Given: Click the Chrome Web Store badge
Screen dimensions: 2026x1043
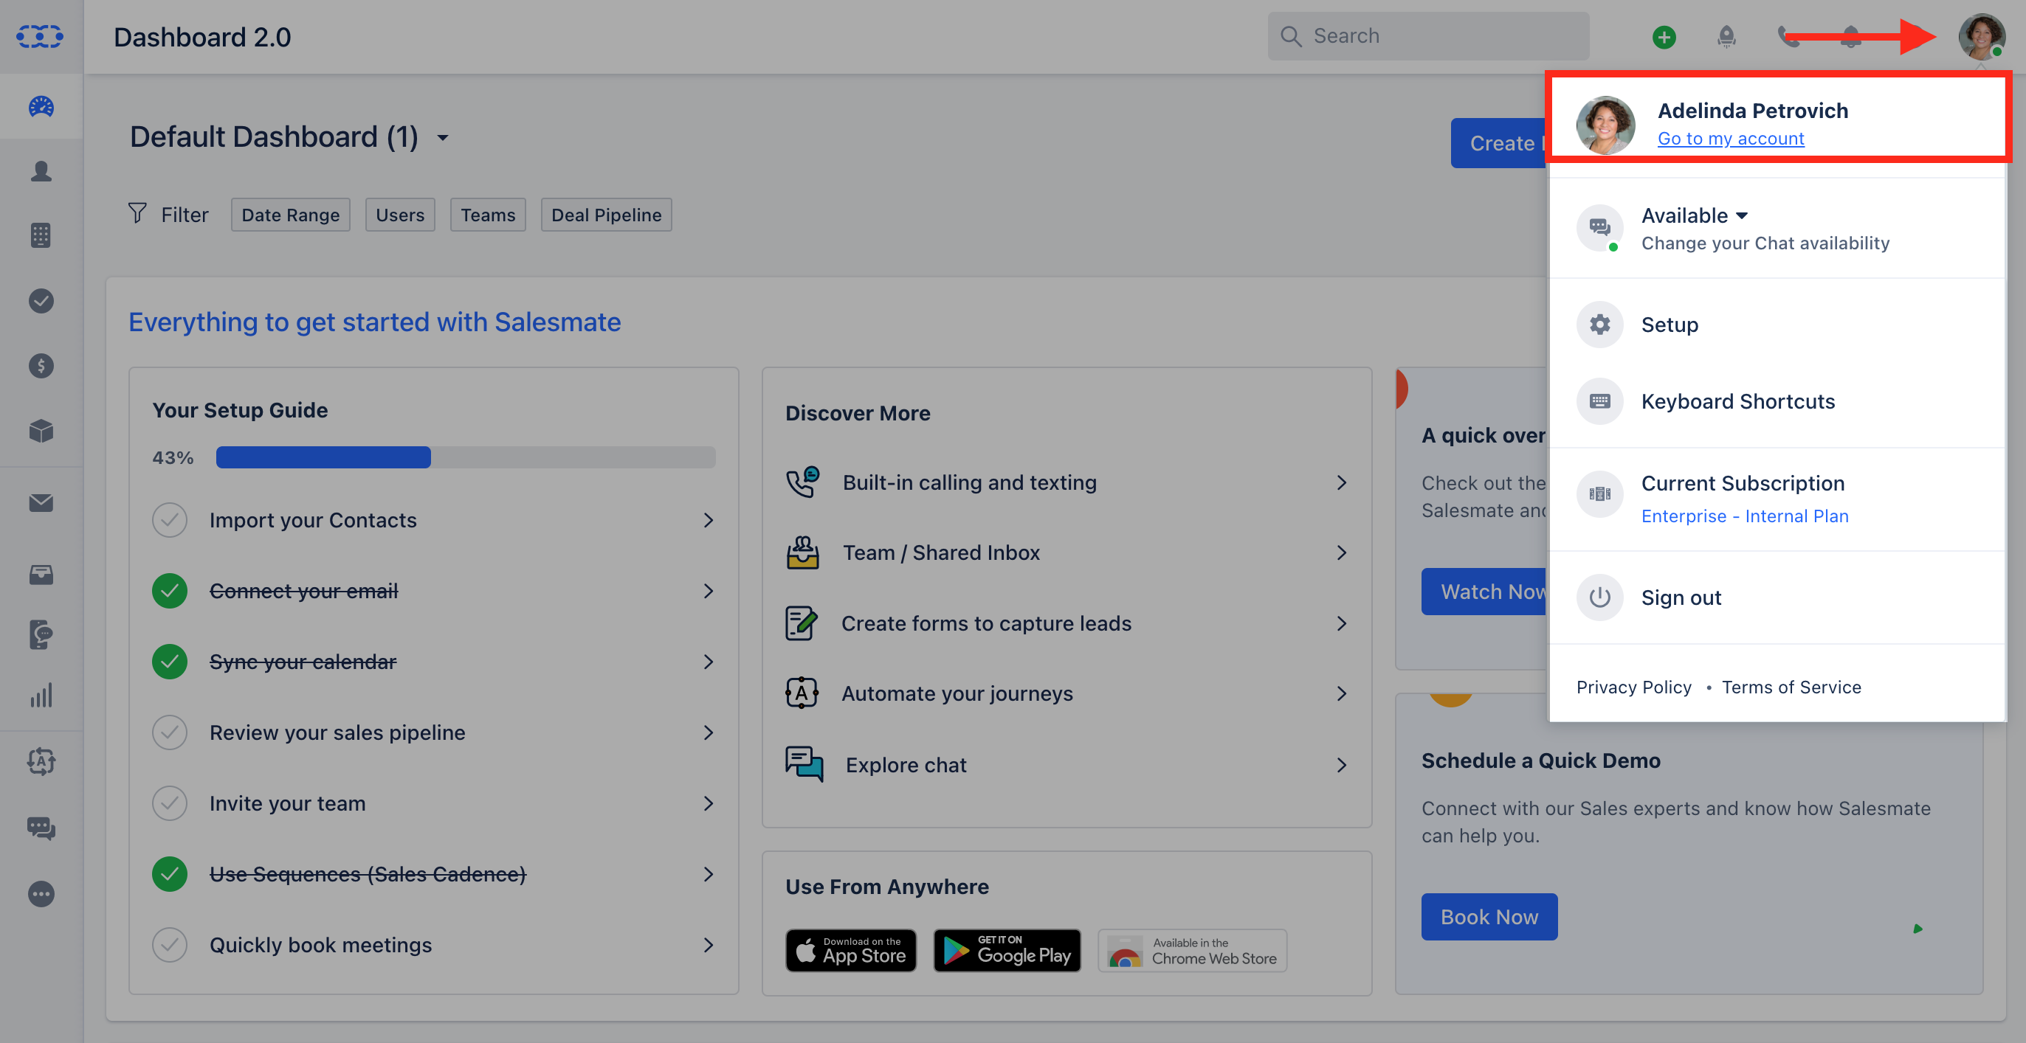Looking at the screenshot, I should (1192, 950).
